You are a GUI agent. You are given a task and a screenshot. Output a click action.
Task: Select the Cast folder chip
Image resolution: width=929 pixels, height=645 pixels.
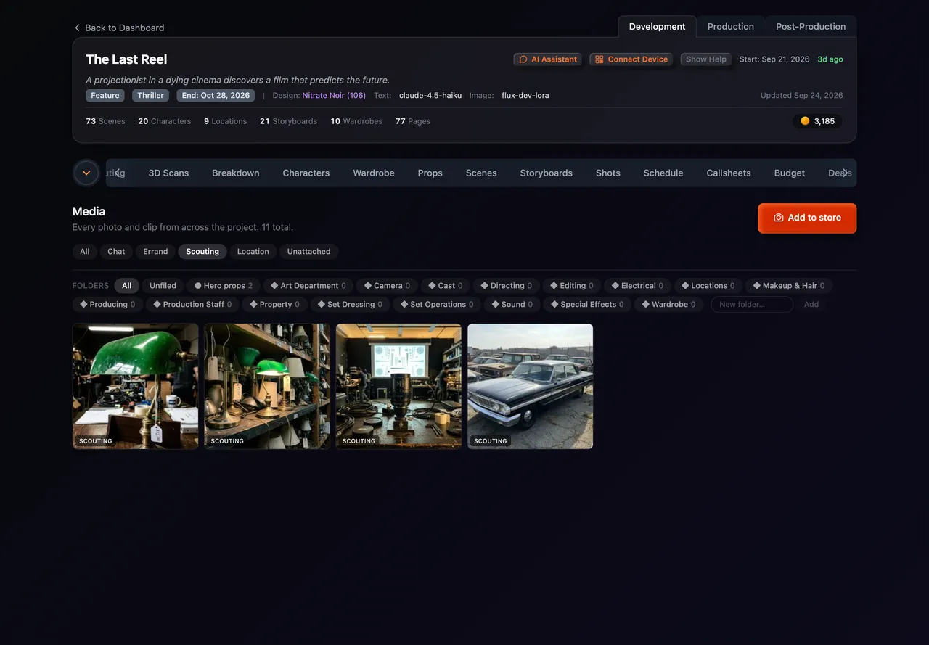[445, 286]
